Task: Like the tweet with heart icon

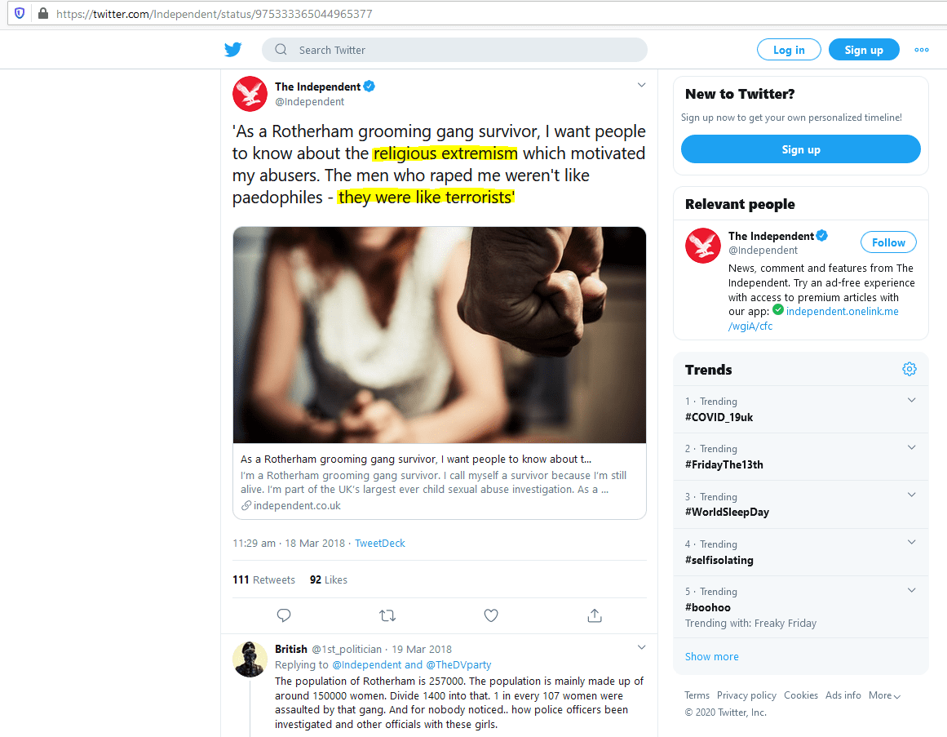Action: (491, 615)
